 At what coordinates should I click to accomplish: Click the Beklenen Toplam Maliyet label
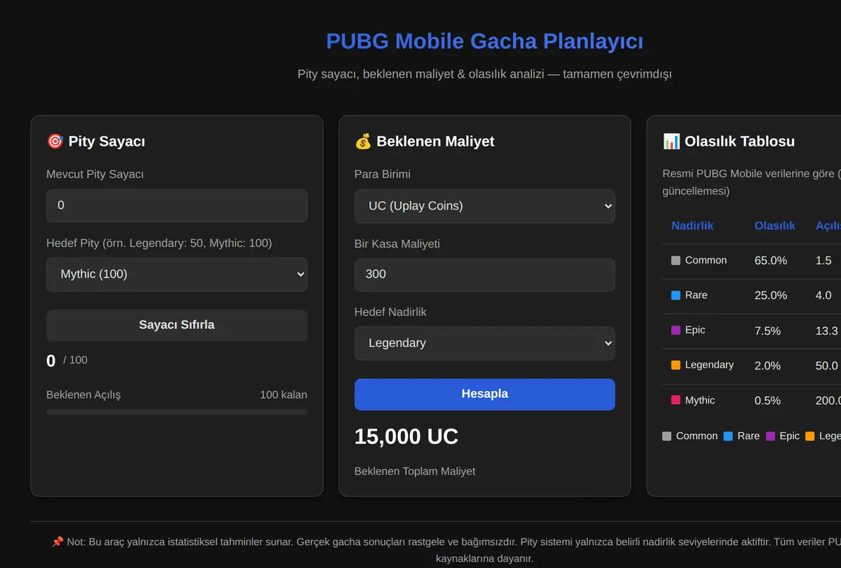coord(415,471)
